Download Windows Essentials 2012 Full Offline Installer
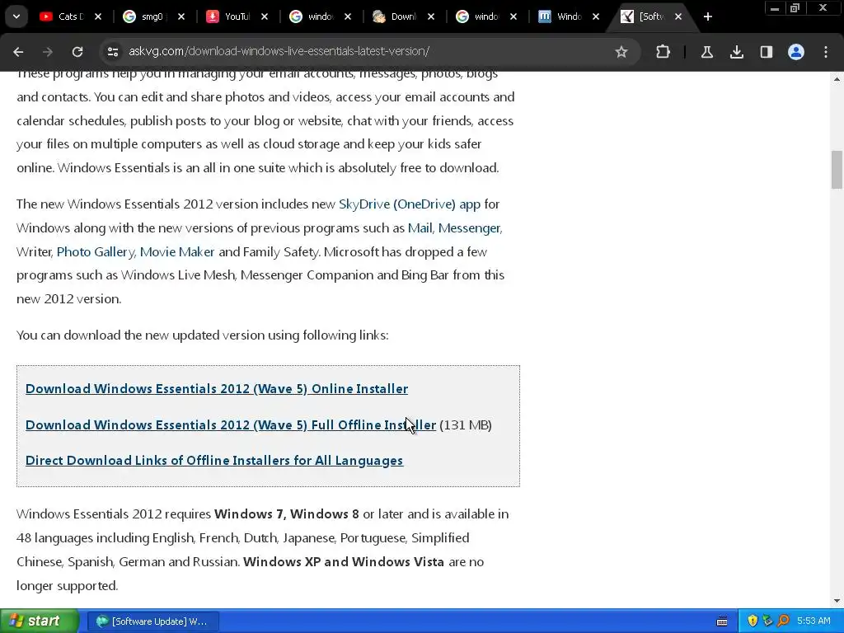The height and width of the screenshot is (633, 844). (231, 424)
